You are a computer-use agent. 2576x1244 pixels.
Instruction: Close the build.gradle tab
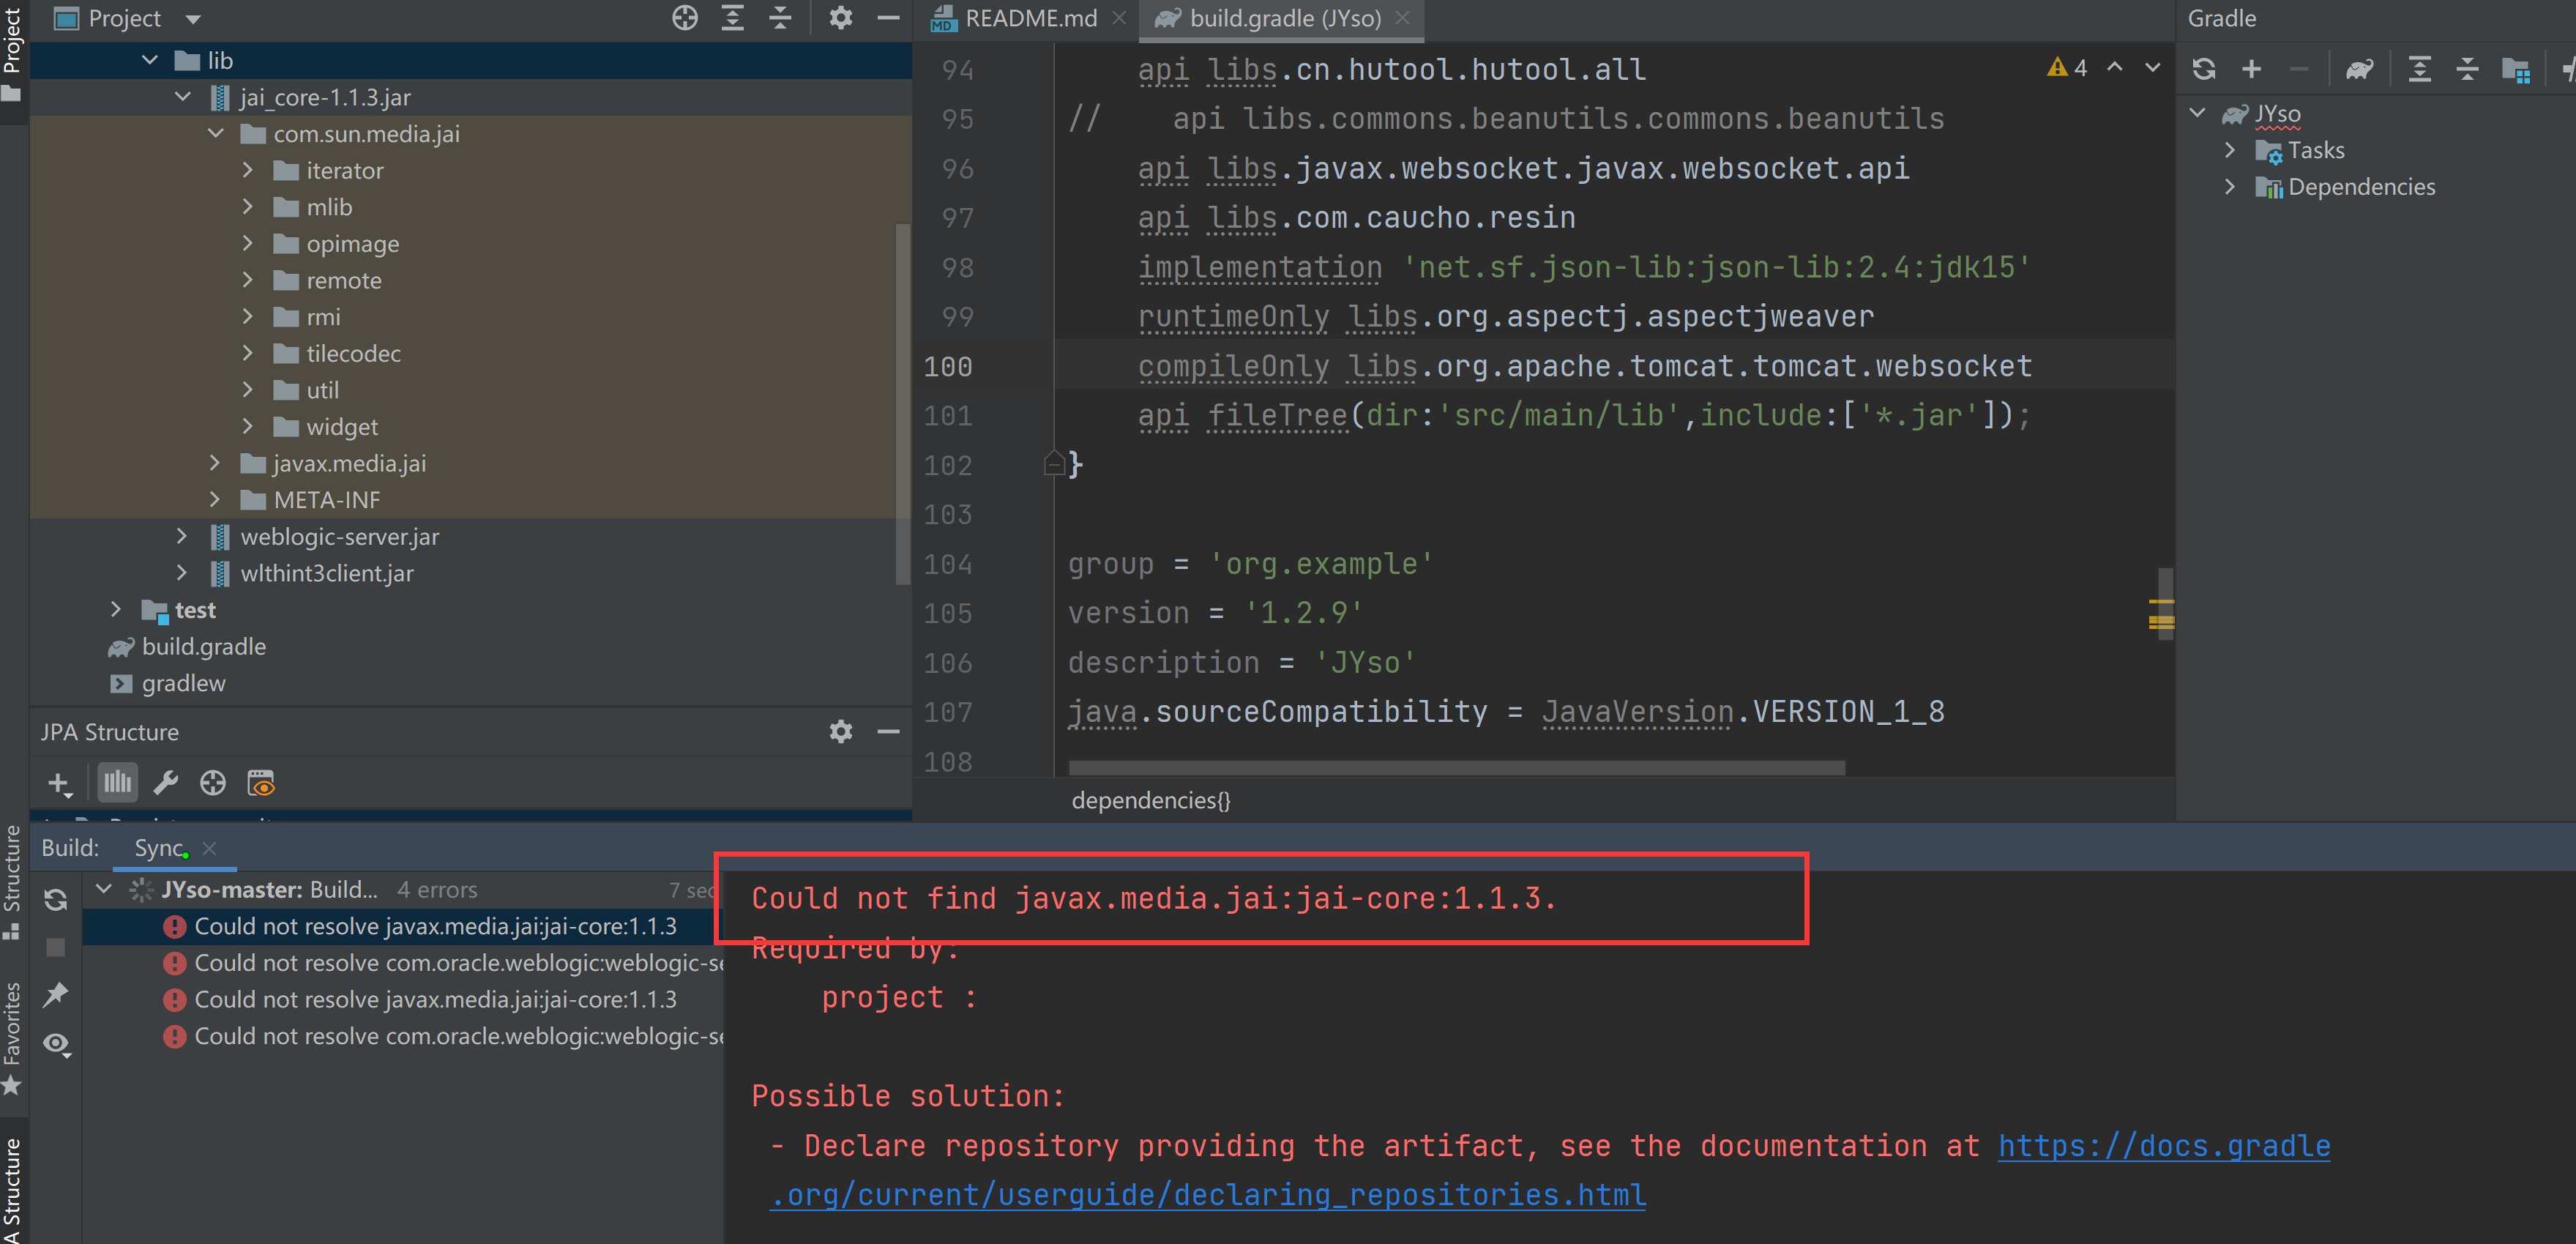(x=1402, y=18)
